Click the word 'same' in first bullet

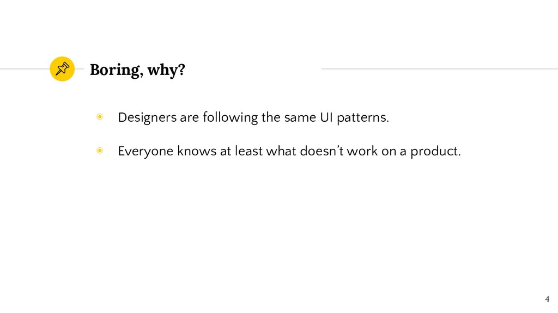pos(300,118)
